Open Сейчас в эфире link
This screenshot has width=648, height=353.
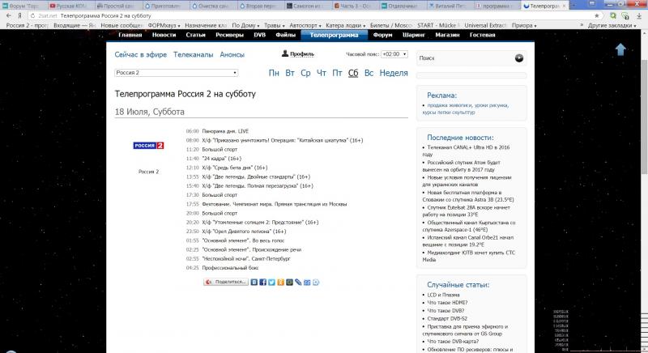[140, 54]
